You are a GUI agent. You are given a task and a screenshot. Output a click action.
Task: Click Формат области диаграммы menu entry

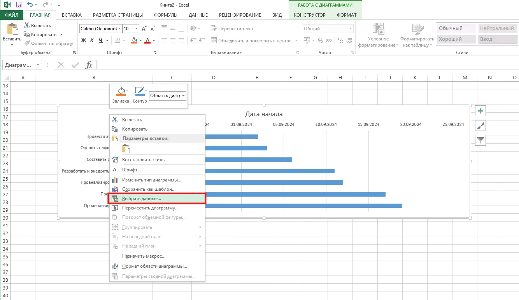click(154, 267)
